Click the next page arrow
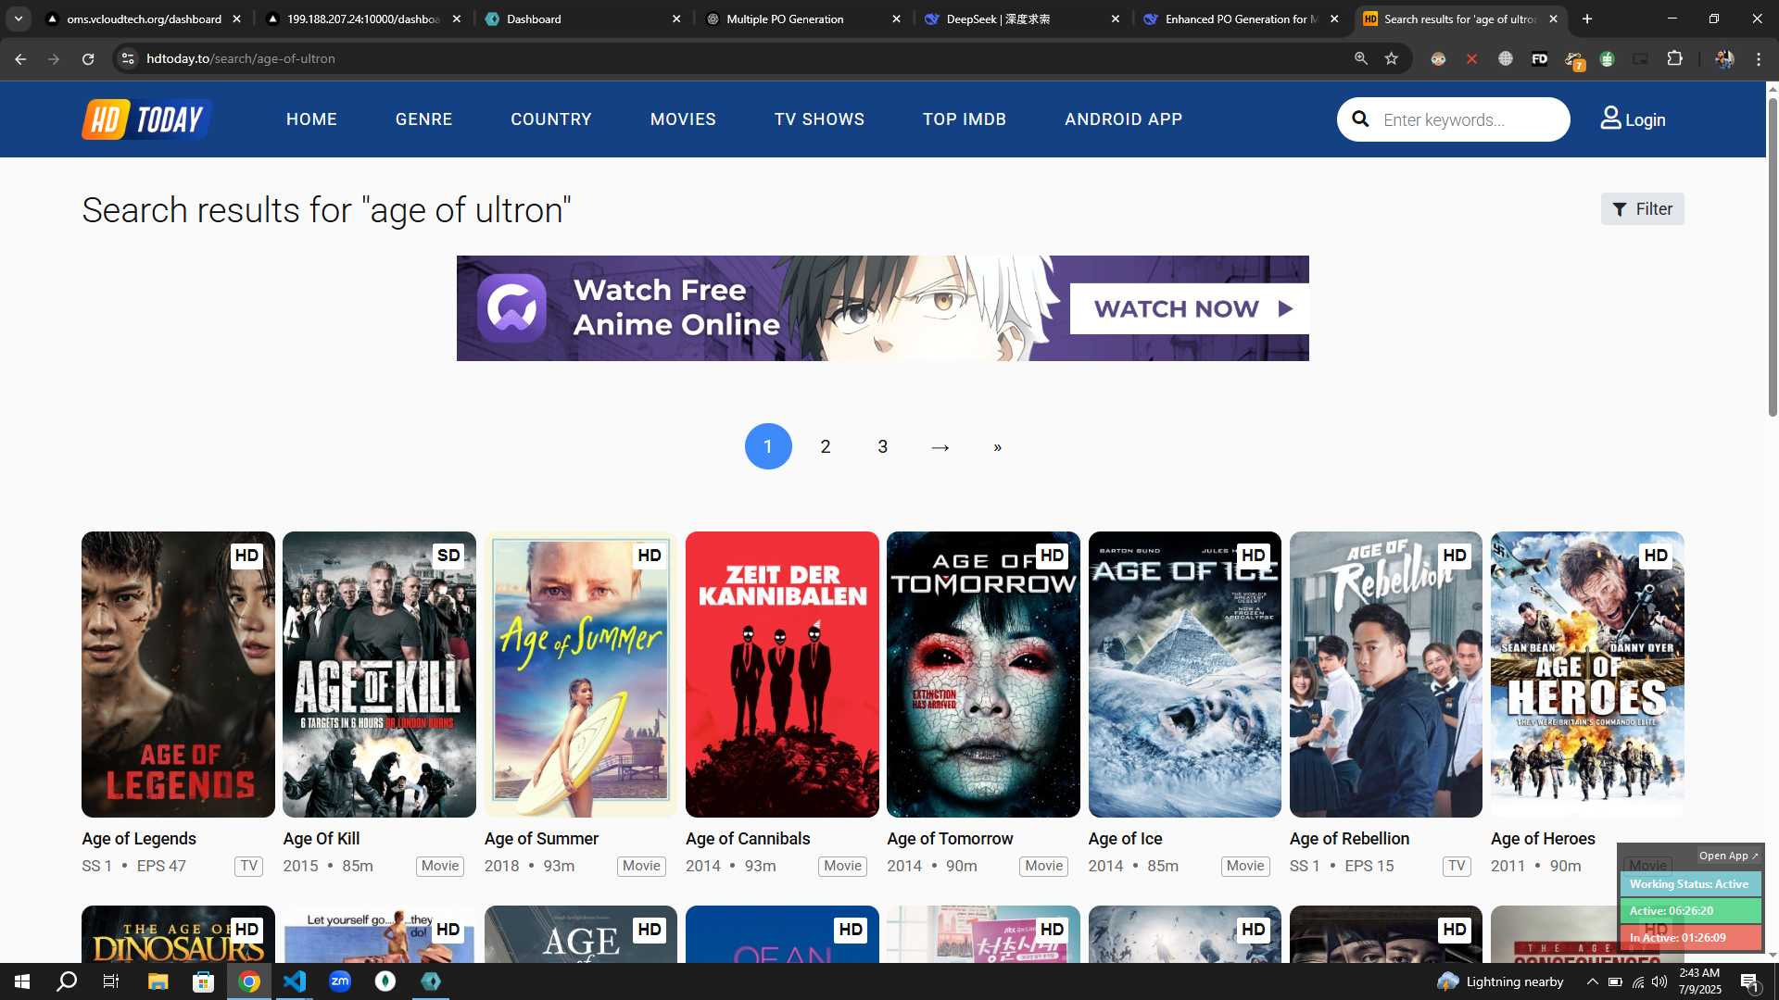This screenshot has width=1779, height=1000. point(940,446)
